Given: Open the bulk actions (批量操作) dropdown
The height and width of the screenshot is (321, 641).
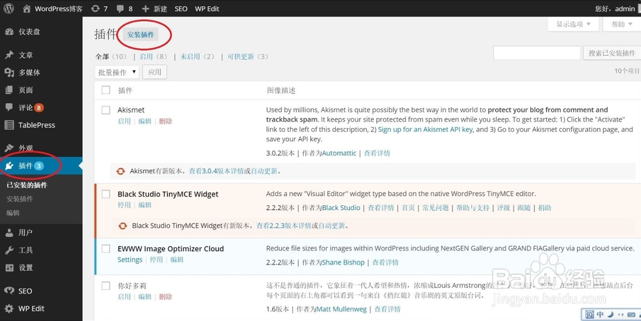Looking at the screenshot, I should [x=117, y=72].
